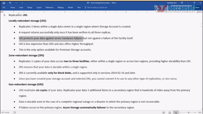Click 'This is the only option available' line

(x=55, y=50)
